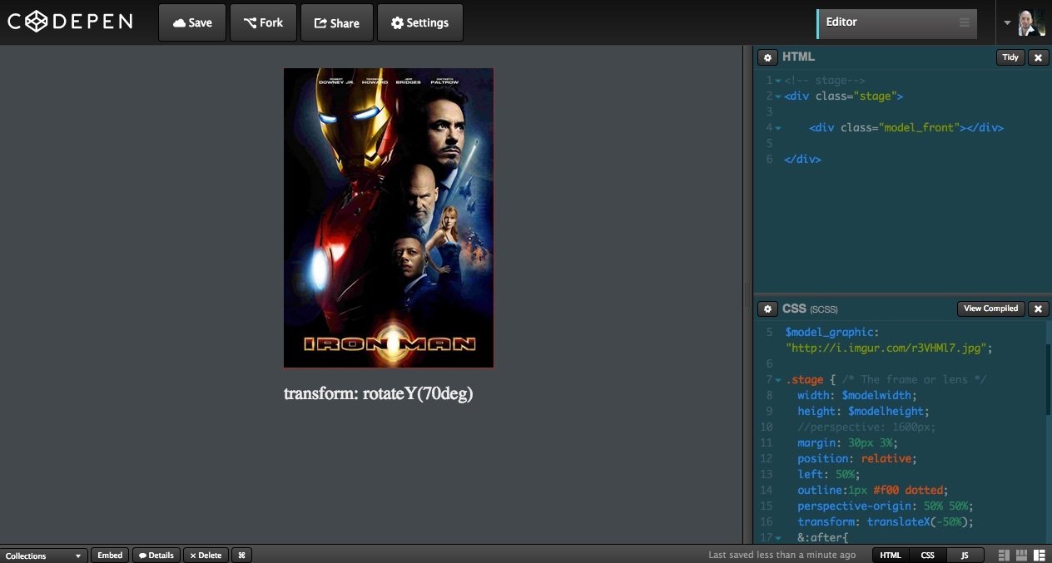Toggle the CSS editor in footer
Screen dimensions: 1052x563
tap(927, 556)
